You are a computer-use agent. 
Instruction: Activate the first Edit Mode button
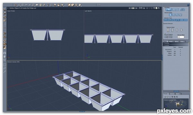coord(169,10)
